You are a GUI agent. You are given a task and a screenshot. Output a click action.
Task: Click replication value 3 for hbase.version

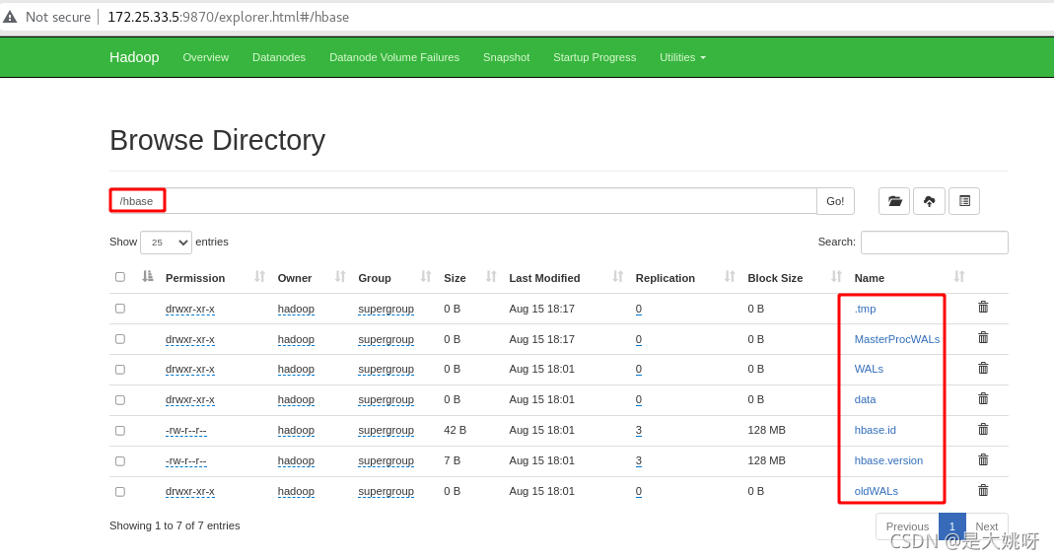[x=639, y=461]
